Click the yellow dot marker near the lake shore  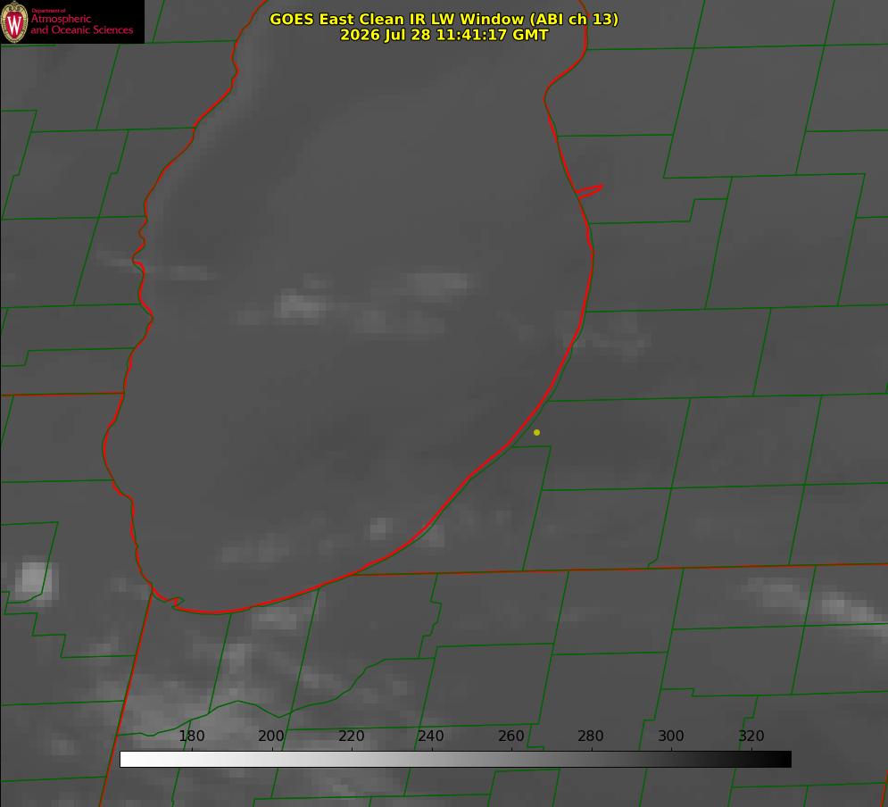[x=536, y=432]
